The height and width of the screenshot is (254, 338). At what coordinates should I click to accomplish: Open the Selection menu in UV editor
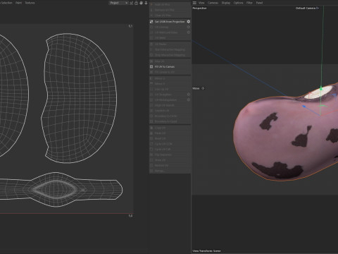(6, 3)
